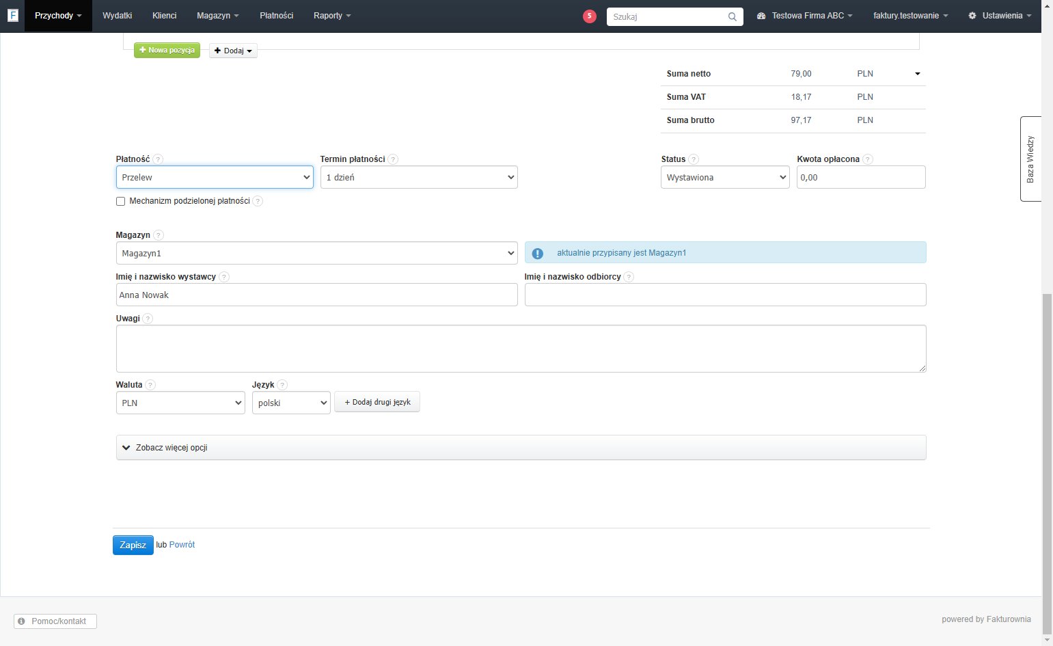The width and height of the screenshot is (1053, 646).
Task: Open the Baza Wiedzy side tab
Action: point(1030,159)
